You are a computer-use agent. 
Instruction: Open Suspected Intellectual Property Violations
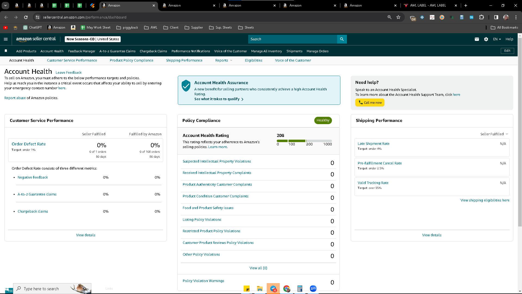(x=217, y=161)
